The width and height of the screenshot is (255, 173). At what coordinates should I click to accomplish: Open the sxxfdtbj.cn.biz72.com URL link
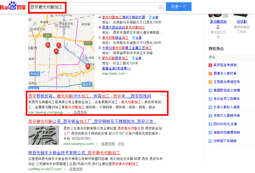pyautogui.click(x=45, y=169)
